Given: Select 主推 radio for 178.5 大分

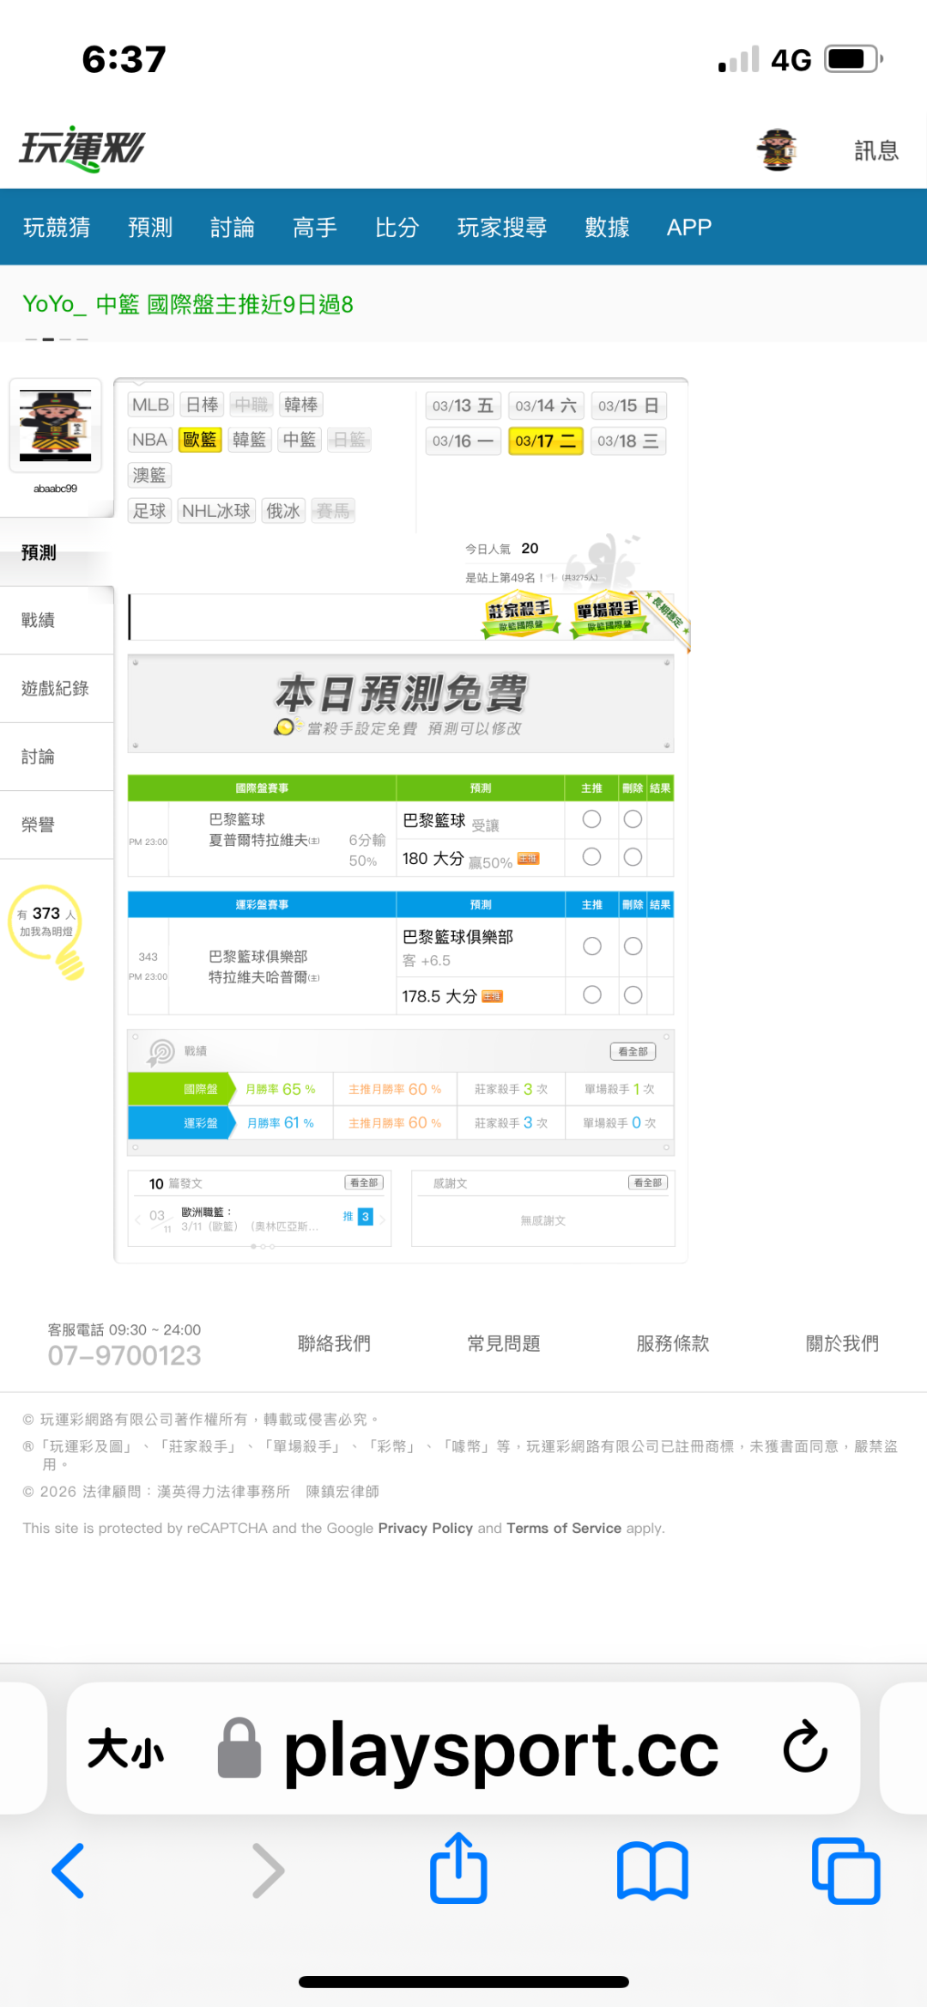Looking at the screenshot, I should coord(591,994).
